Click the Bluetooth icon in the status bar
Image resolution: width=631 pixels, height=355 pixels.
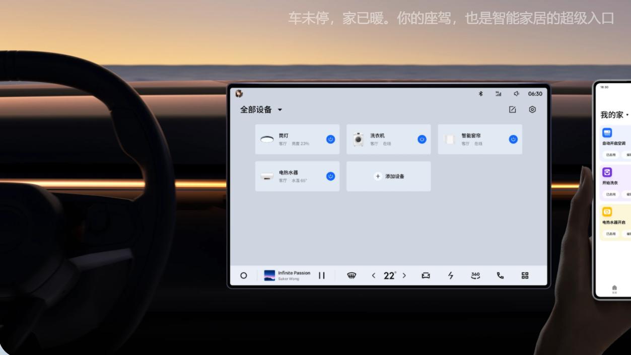(481, 93)
